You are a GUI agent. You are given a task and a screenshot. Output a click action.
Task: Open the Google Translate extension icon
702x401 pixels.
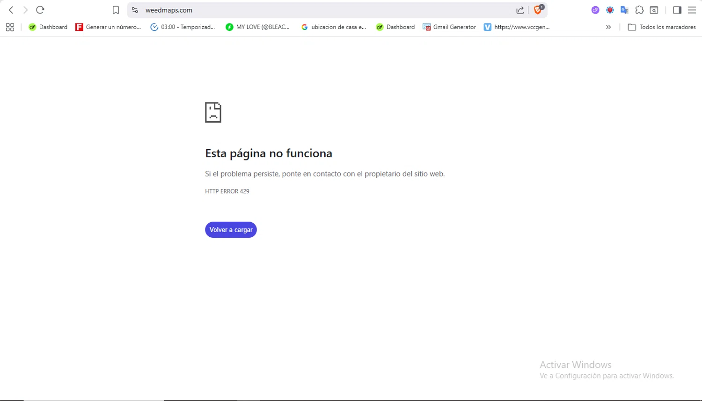[x=624, y=10]
